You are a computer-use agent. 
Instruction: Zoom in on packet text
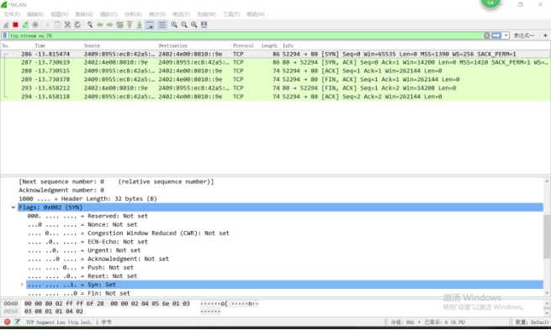pos(174,24)
